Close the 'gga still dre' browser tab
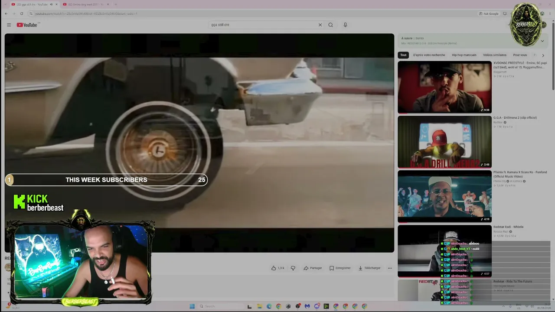555x312 pixels. (56, 4)
